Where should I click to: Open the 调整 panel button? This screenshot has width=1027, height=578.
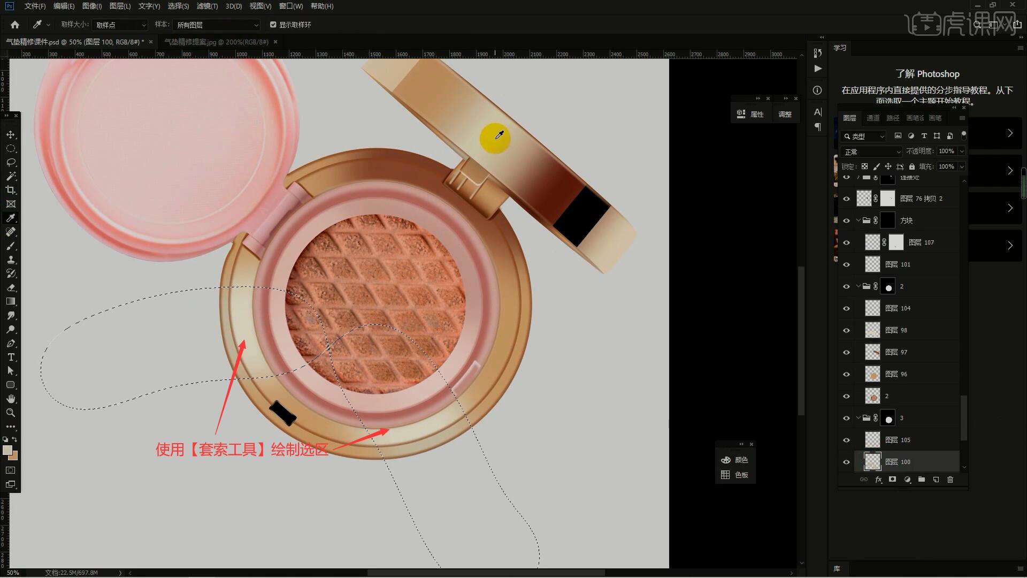click(x=785, y=114)
